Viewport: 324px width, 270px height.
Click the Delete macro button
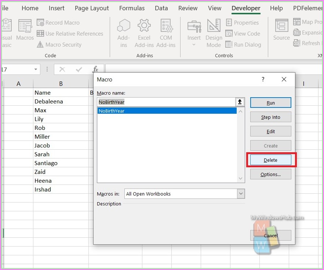click(x=270, y=160)
